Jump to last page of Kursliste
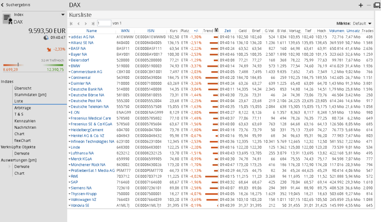381x222 pixels. point(93,23)
